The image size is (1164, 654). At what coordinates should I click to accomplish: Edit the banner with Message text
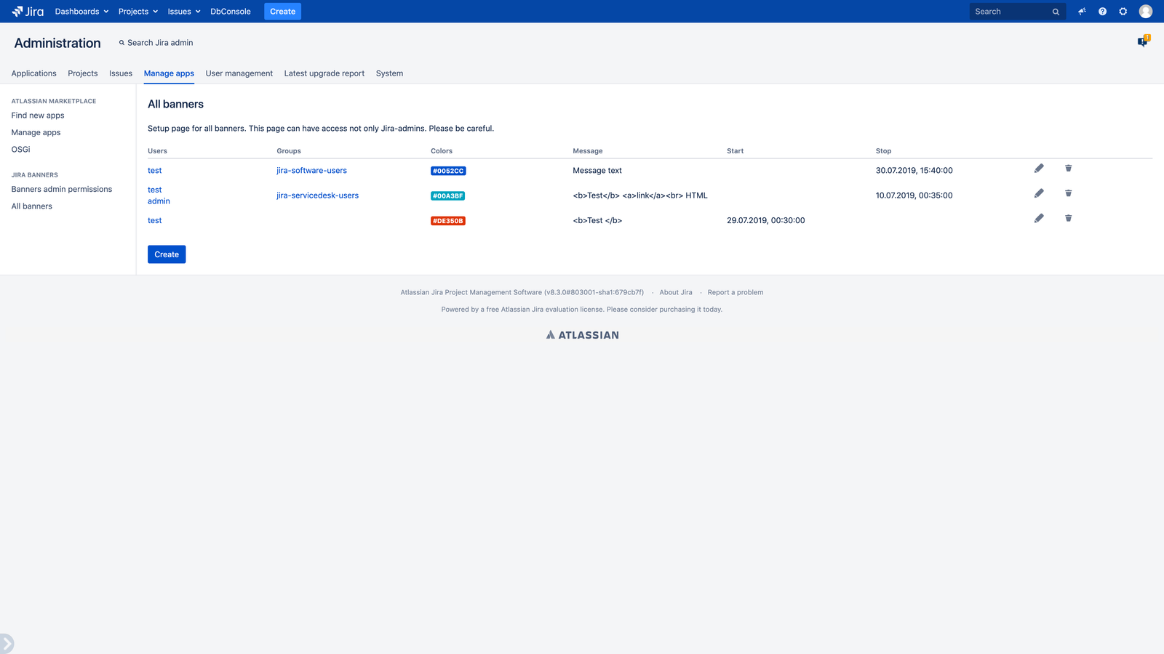1039,169
